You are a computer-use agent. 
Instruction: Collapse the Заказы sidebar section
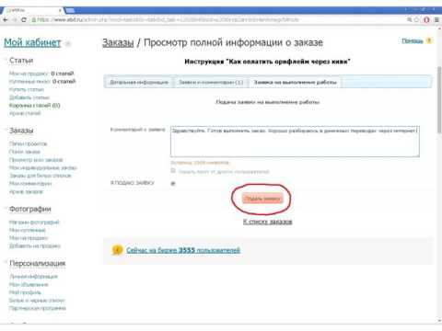coord(6,129)
